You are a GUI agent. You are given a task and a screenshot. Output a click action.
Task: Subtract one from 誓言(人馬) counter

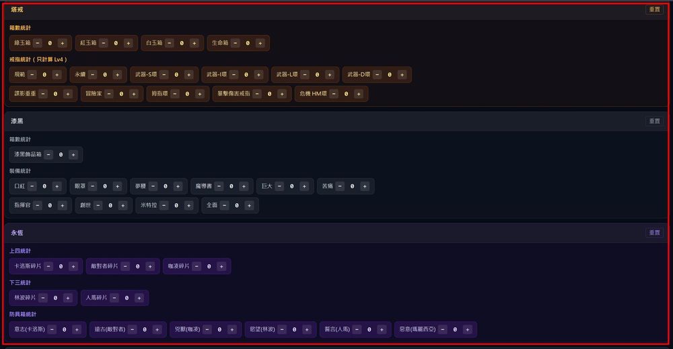tap(357, 329)
